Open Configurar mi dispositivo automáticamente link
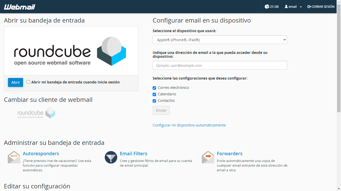This screenshot has width=341, height=191. [189, 125]
